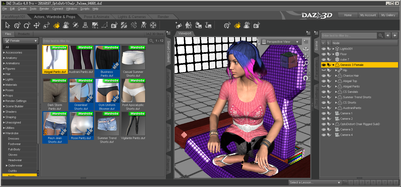
Task: Select the Rotate tool
Action: [27, 25]
